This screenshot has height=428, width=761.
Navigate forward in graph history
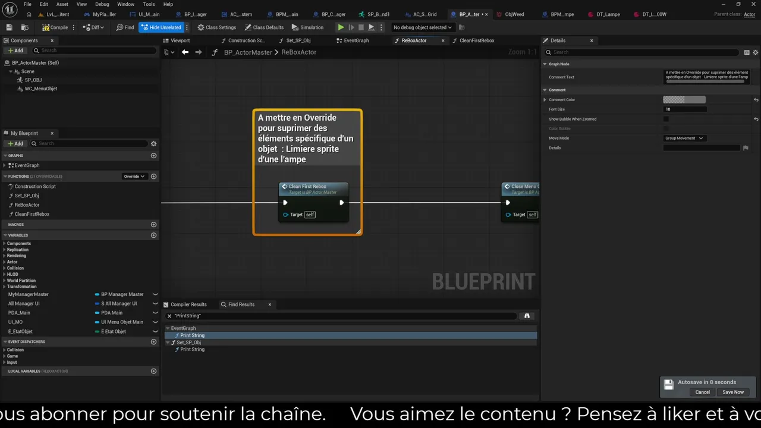coord(199,52)
